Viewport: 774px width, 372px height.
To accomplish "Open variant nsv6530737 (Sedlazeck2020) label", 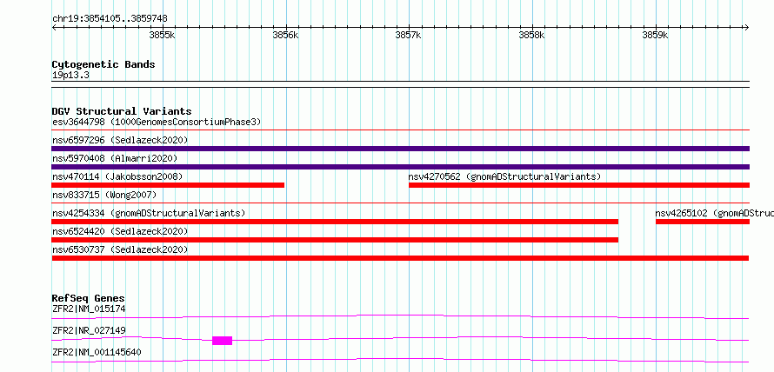I will (120, 249).
